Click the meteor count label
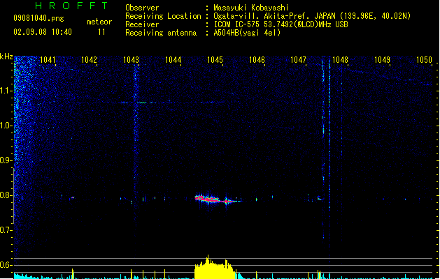This screenshot has height=279, width=440. 99,22
